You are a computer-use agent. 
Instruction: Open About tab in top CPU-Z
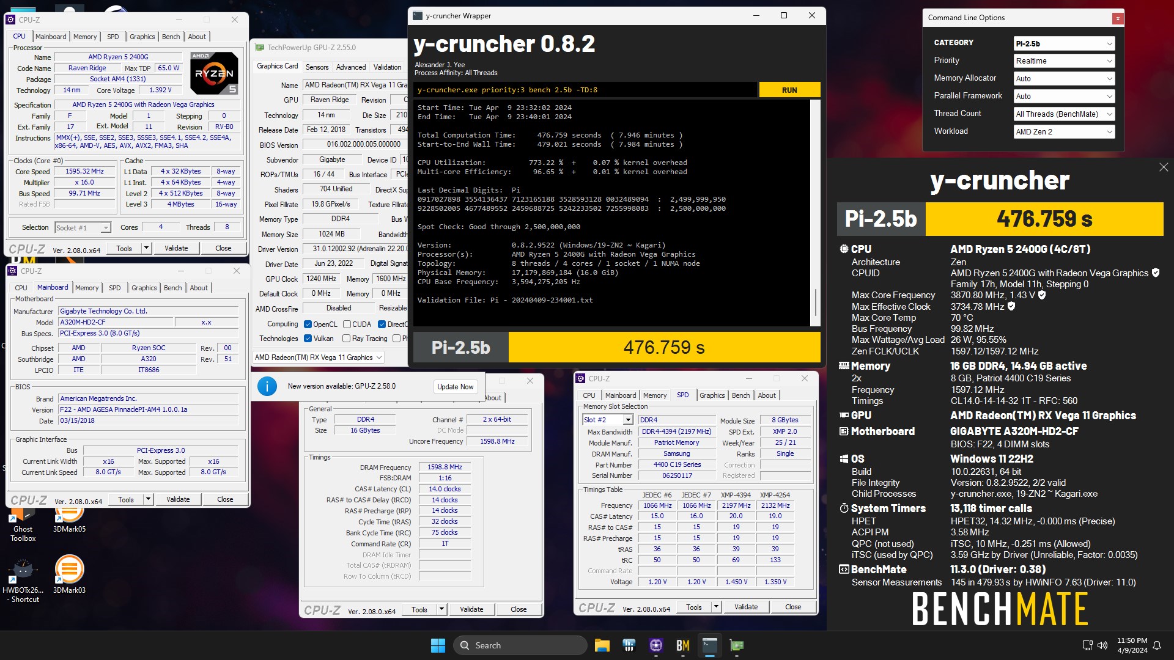(197, 37)
